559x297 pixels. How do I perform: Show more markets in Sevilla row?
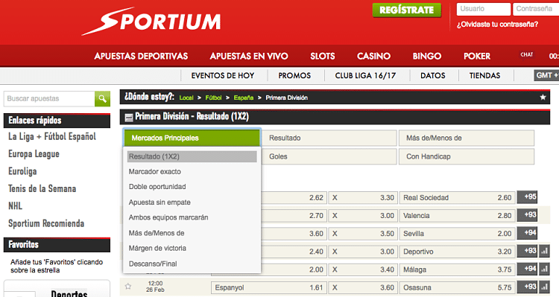[x=527, y=233]
